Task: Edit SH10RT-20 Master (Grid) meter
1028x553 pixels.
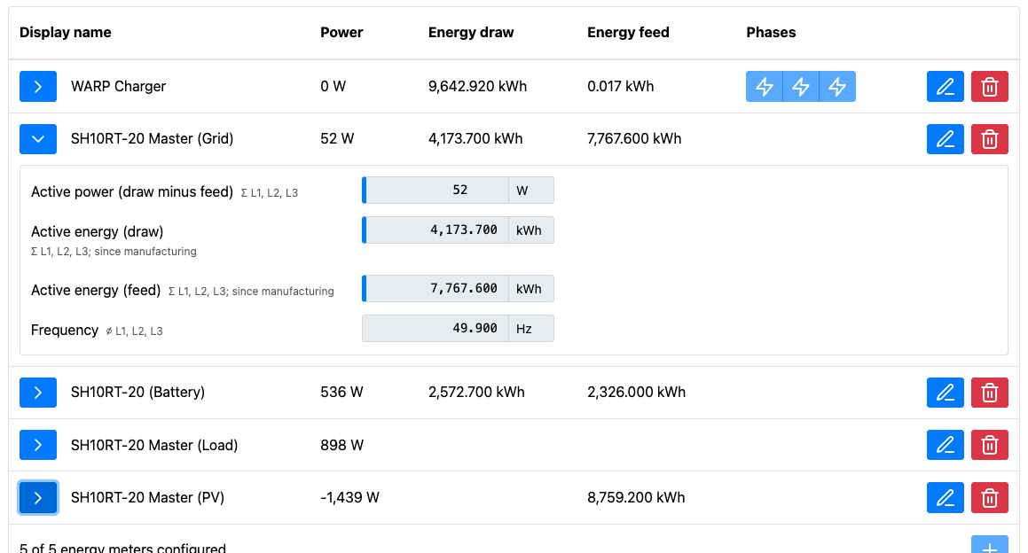Action: point(945,139)
